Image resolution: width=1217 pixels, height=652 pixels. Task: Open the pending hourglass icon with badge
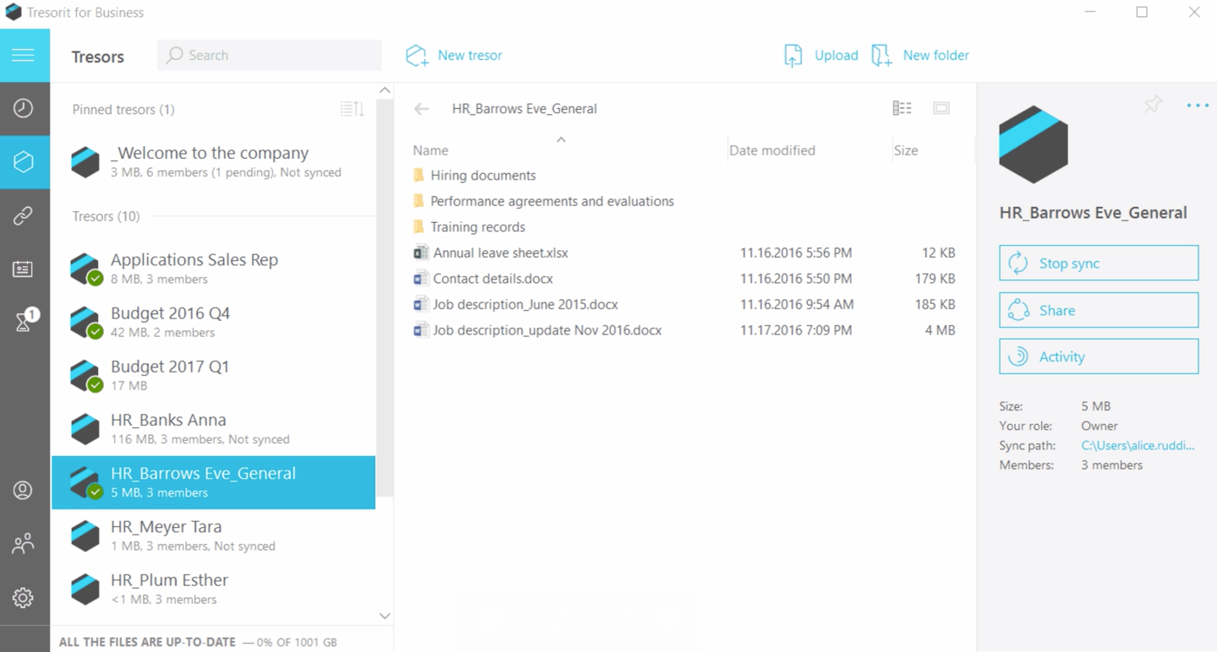click(x=25, y=321)
